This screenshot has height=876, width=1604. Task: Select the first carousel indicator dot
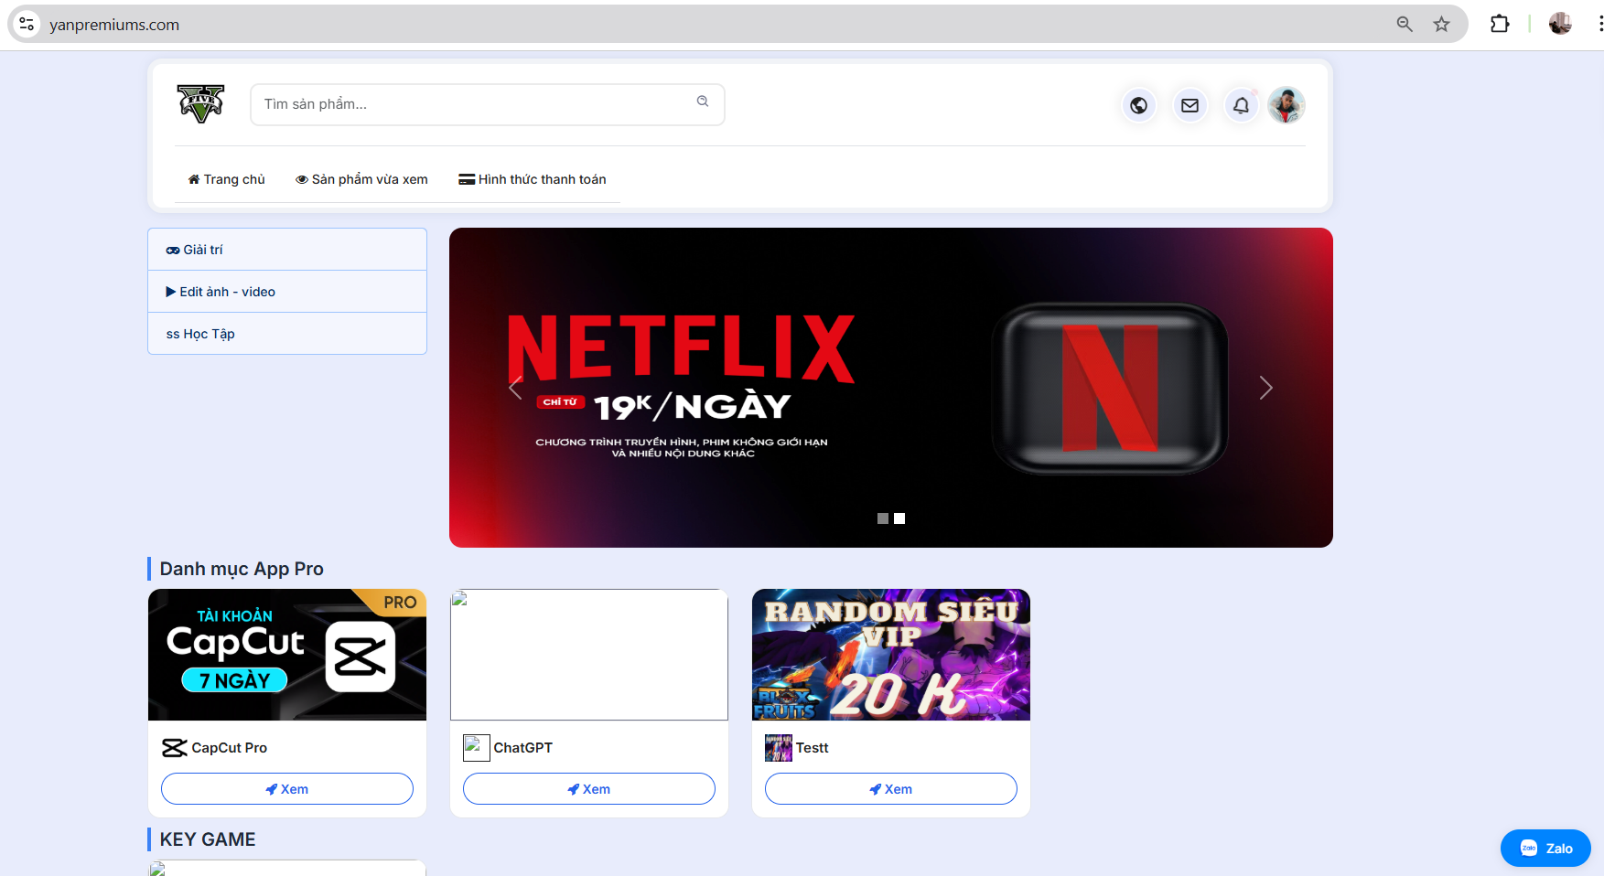(883, 518)
